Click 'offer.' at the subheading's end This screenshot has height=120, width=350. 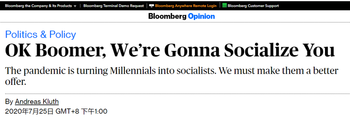click(16, 82)
